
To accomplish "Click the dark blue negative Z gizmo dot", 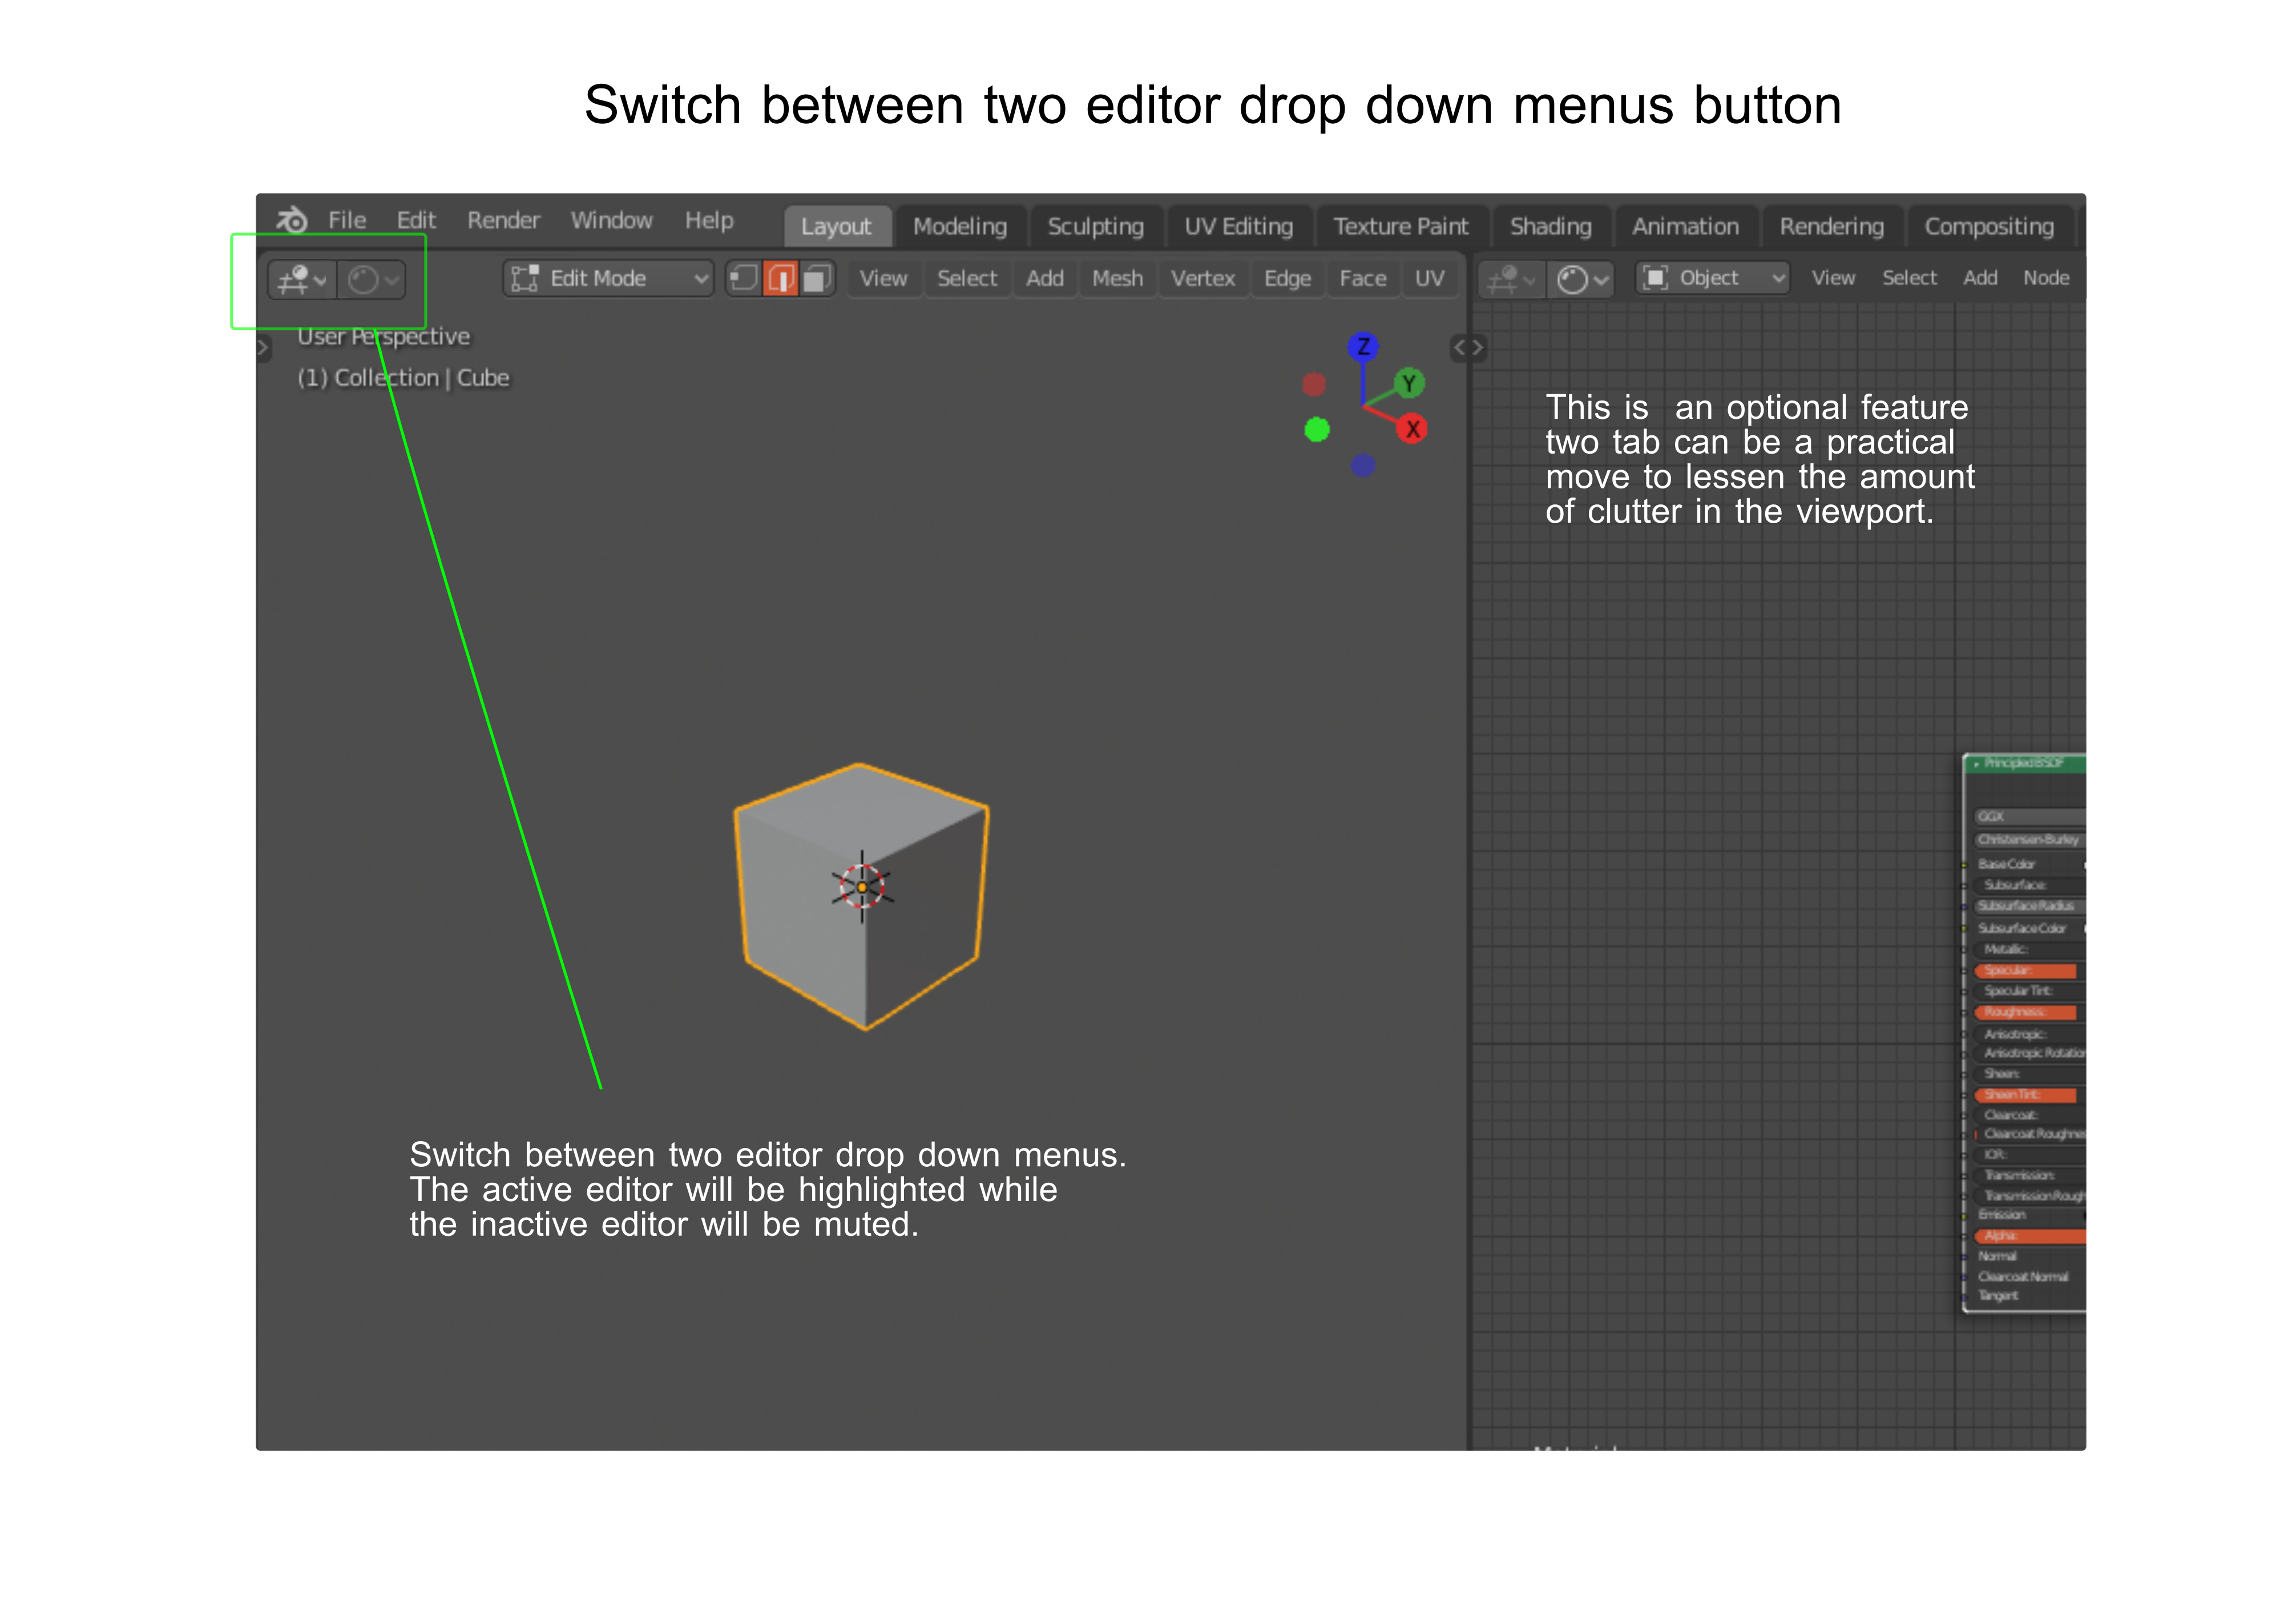I will coord(1363,465).
